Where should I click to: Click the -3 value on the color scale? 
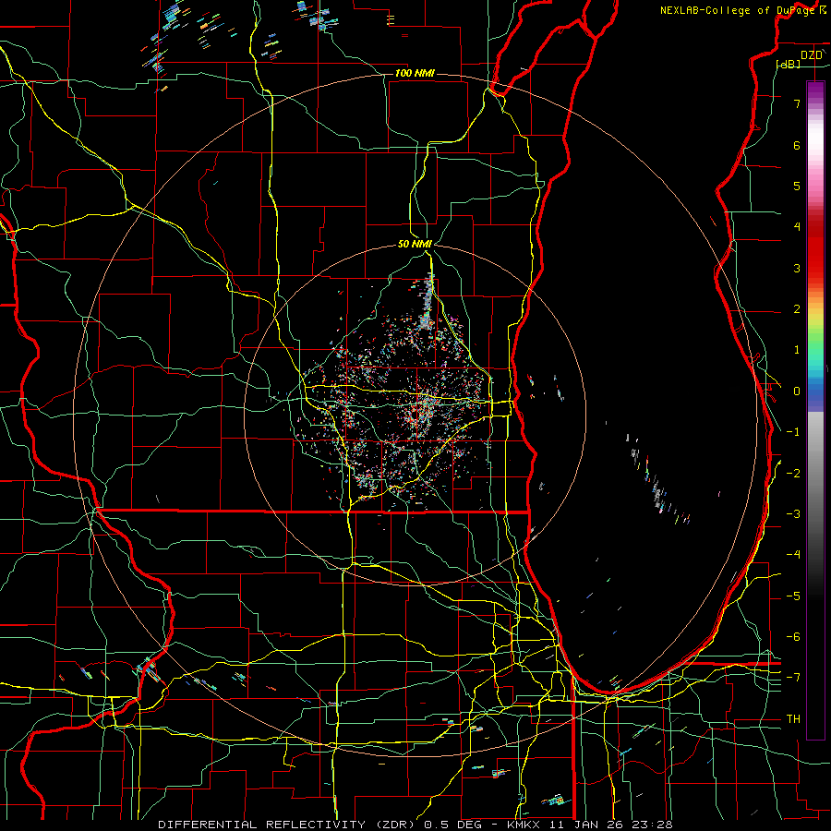[793, 514]
